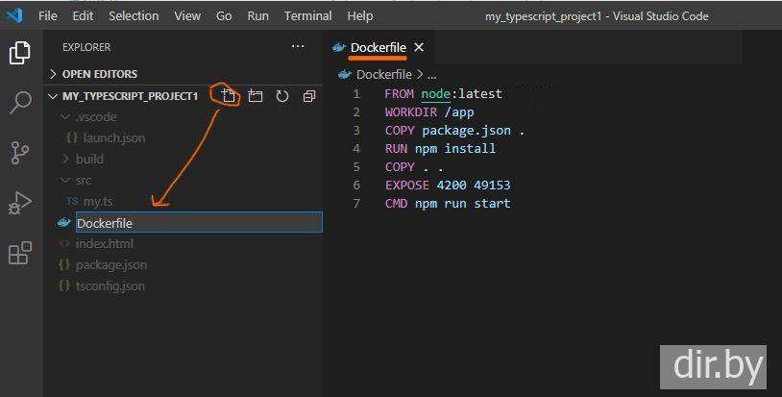Open the Selection menu
The width and height of the screenshot is (782, 397).
[x=134, y=16]
